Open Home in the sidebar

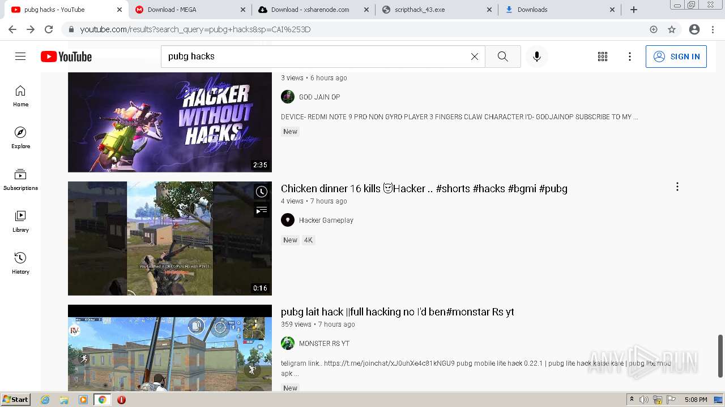(x=20, y=96)
